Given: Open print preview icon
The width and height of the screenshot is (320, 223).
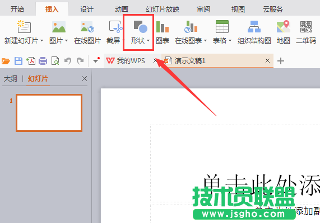Looking at the screenshot, I should pos(55,61).
